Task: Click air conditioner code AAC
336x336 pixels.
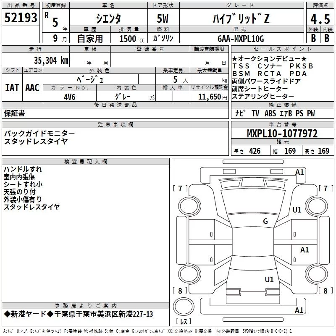Action: tap(32, 88)
